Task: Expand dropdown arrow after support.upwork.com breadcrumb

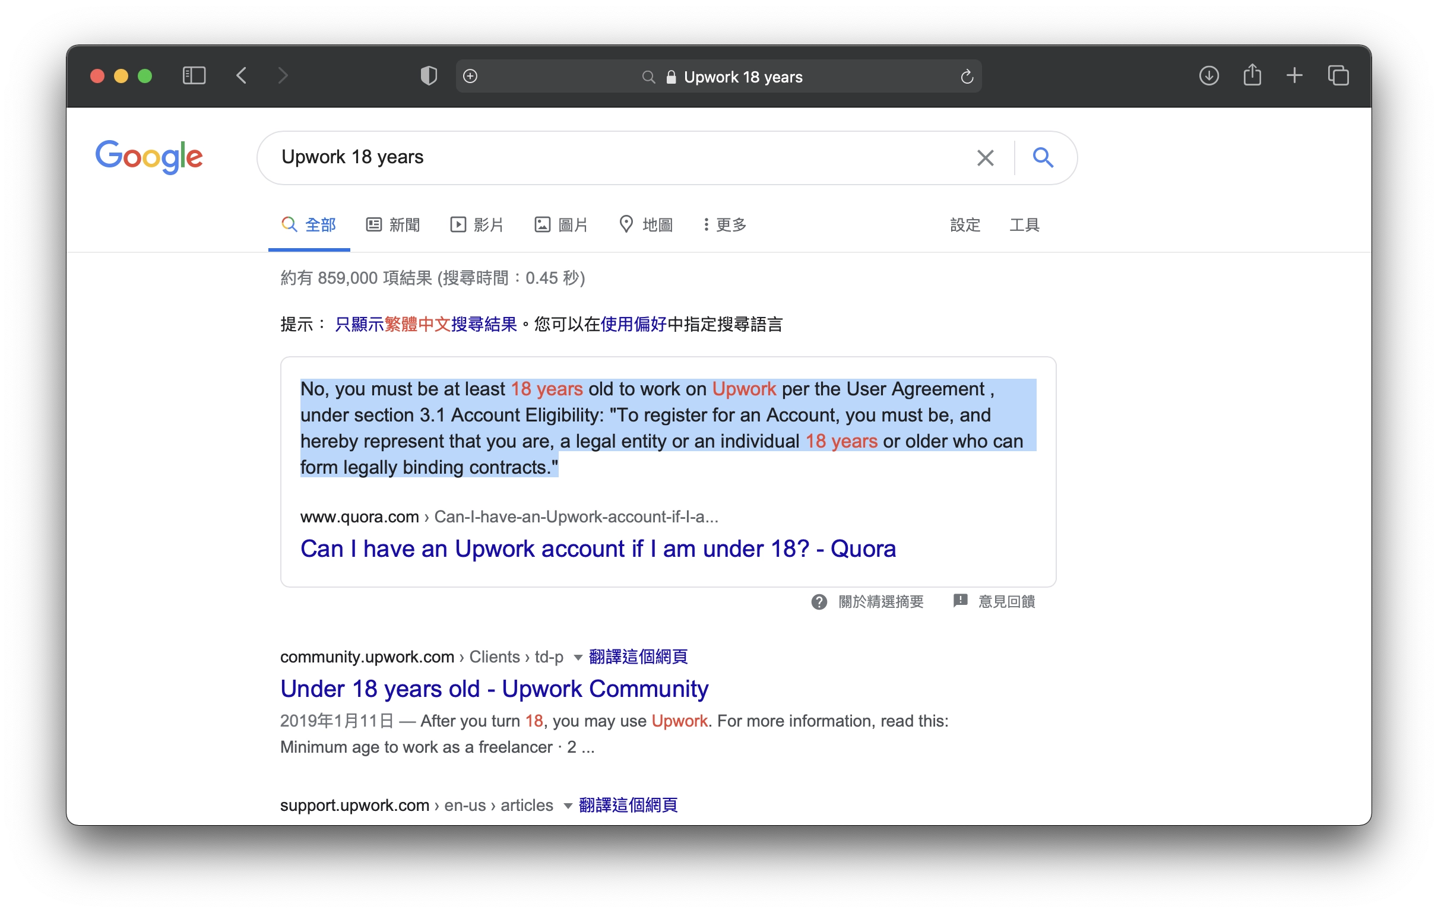Action: [x=568, y=807]
